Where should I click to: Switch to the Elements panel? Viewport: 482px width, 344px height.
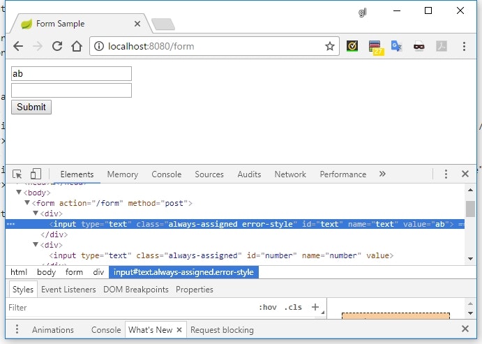point(77,174)
